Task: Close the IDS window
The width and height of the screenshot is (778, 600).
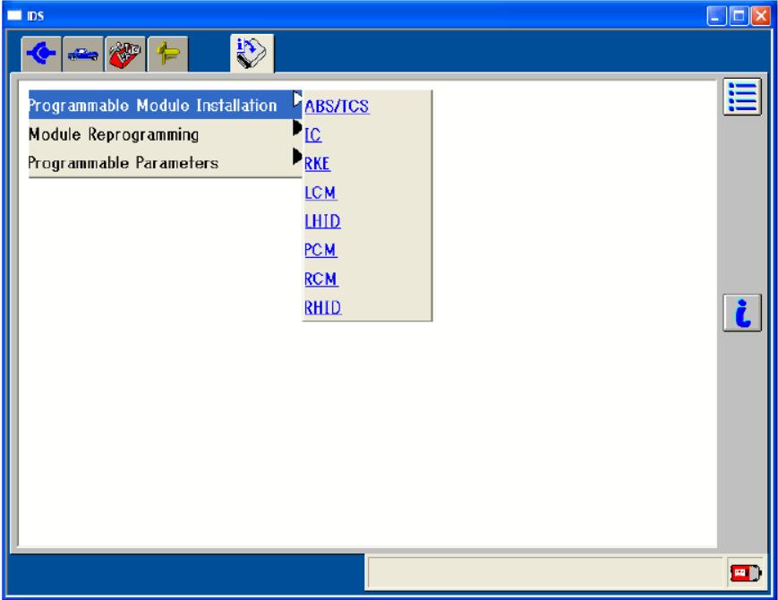Action: 760,16
